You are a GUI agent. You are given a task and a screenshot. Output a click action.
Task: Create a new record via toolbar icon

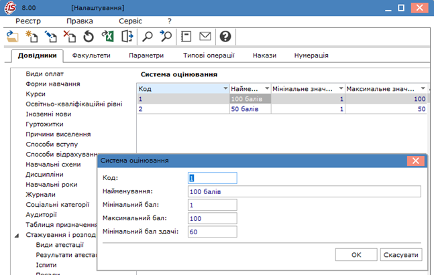[32, 36]
